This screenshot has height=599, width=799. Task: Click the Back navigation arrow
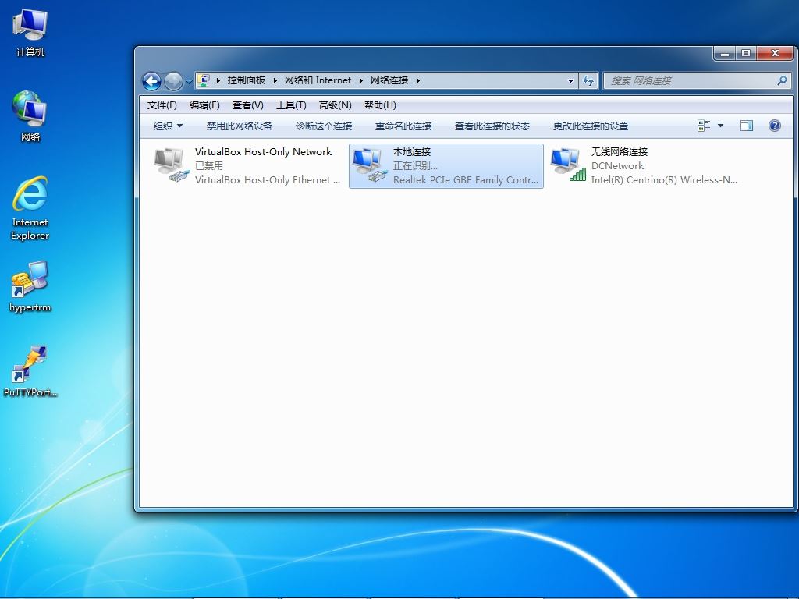[152, 81]
